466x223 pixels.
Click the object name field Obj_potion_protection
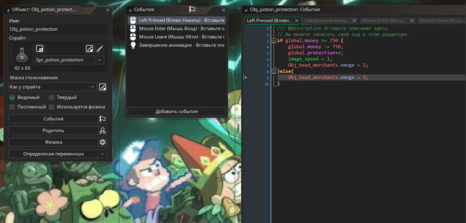coord(58,29)
